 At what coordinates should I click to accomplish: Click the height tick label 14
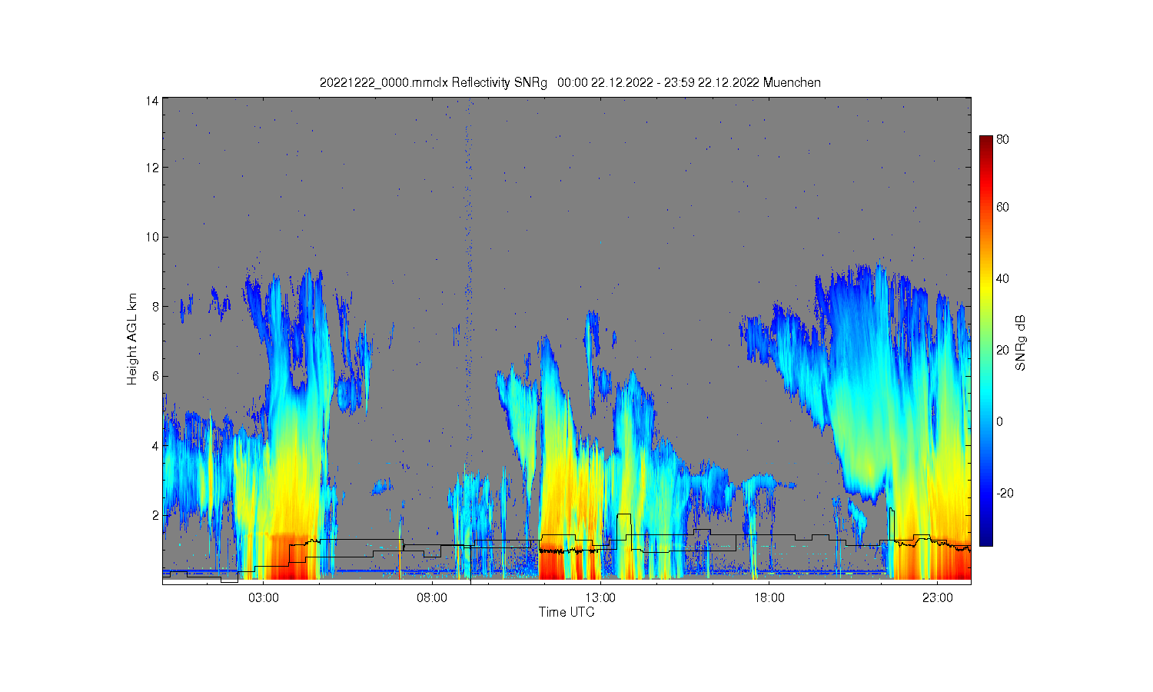point(152,101)
